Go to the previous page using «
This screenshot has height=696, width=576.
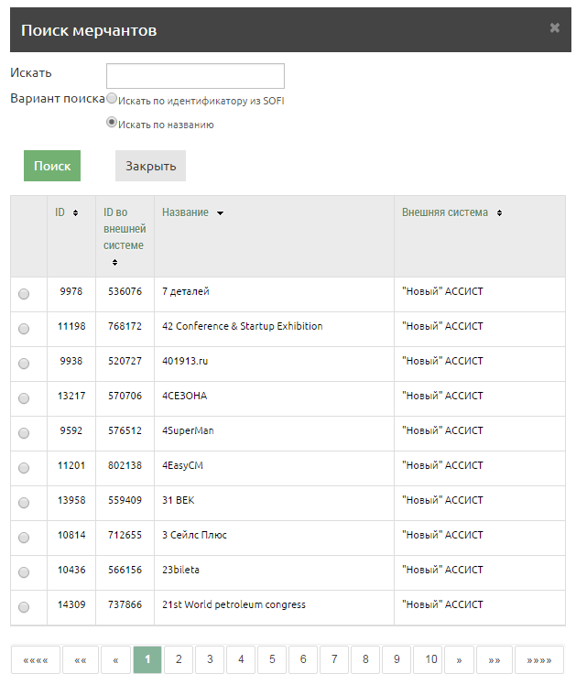click(x=115, y=659)
